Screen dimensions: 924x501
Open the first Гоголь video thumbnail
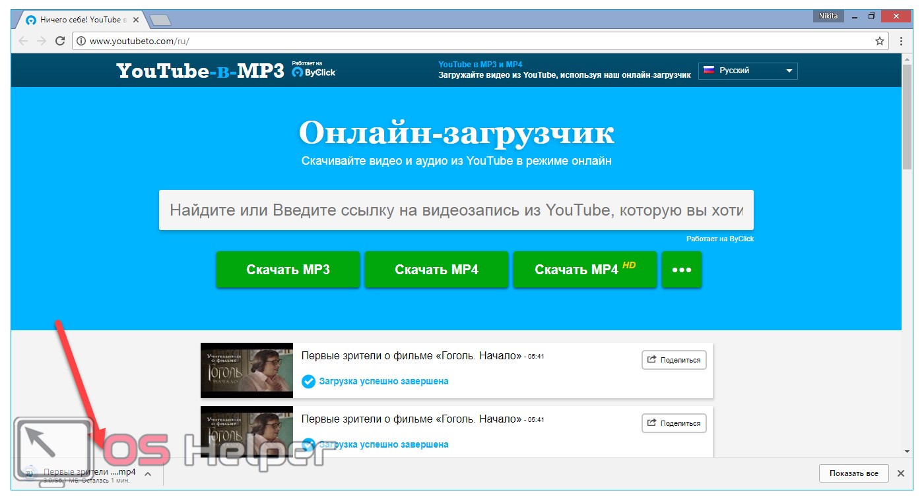247,370
